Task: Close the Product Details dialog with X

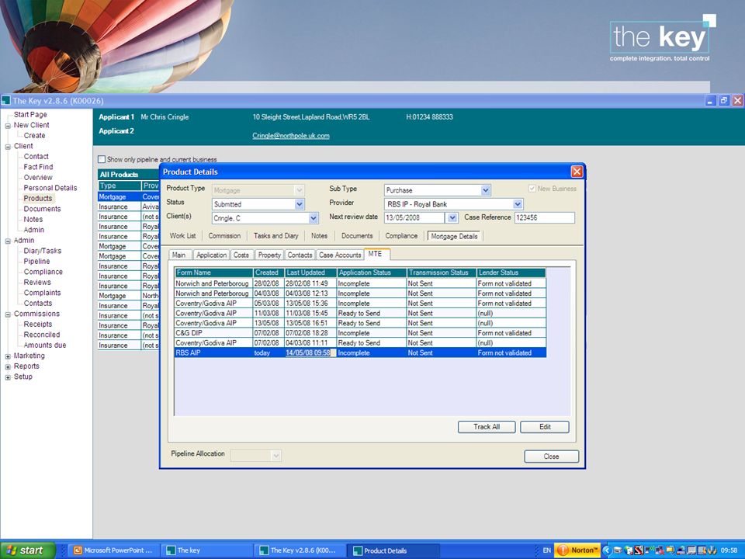Action: coord(577,172)
